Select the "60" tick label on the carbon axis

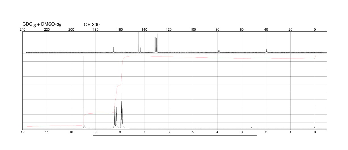tap(242, 29)
